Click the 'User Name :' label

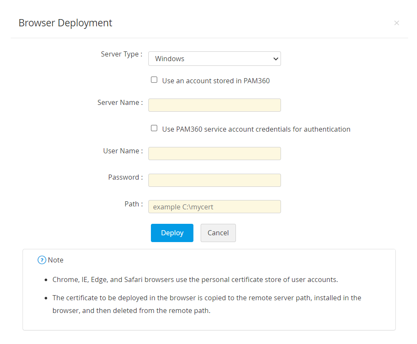point(123,151)
